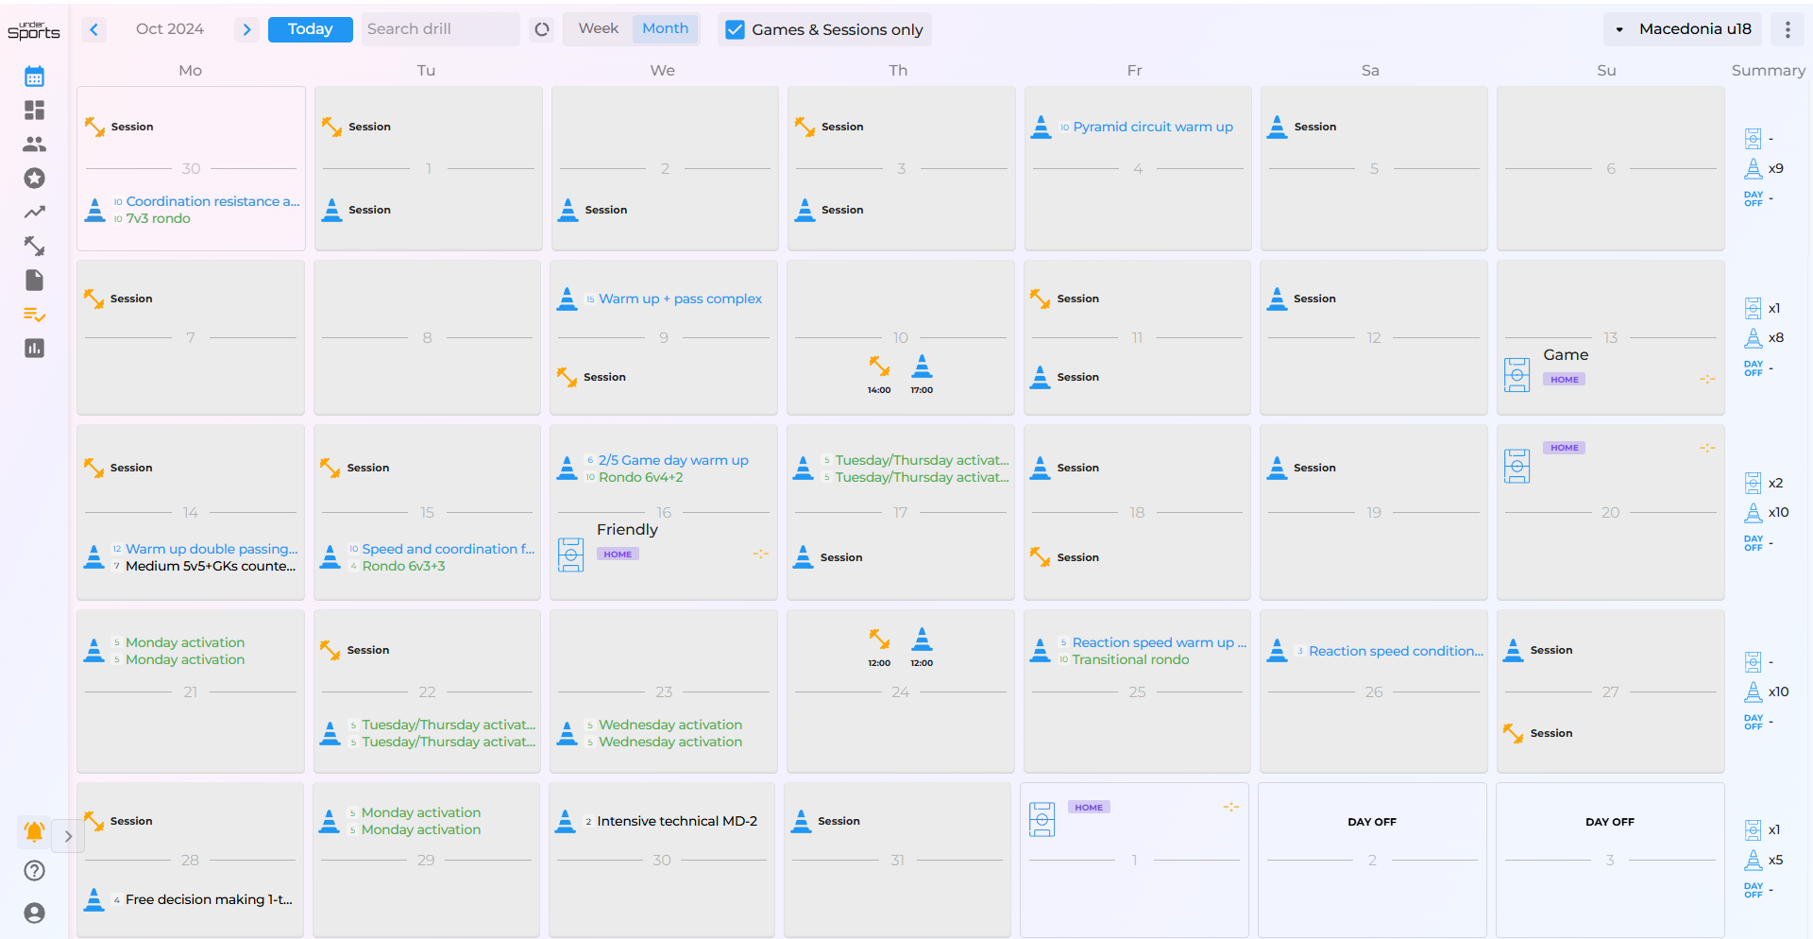Click the refresh icon beside search
The image size is (1813, 939).
(542, 29)
